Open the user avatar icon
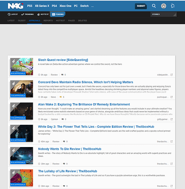The image size is (185, 189). [163, 6]
